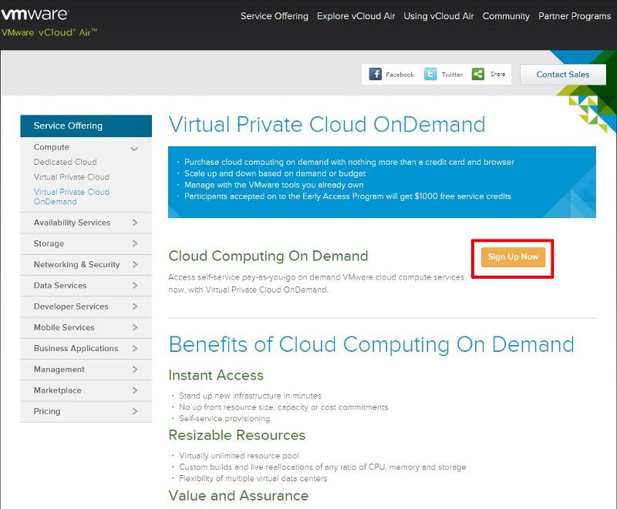This screenshot has width=617, height=509.
Task: Select Developer Services sidebar item
Action: (x=86, y=306)
